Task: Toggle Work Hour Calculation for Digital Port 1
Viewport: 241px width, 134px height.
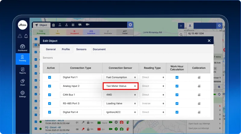Action: point(177,77)
